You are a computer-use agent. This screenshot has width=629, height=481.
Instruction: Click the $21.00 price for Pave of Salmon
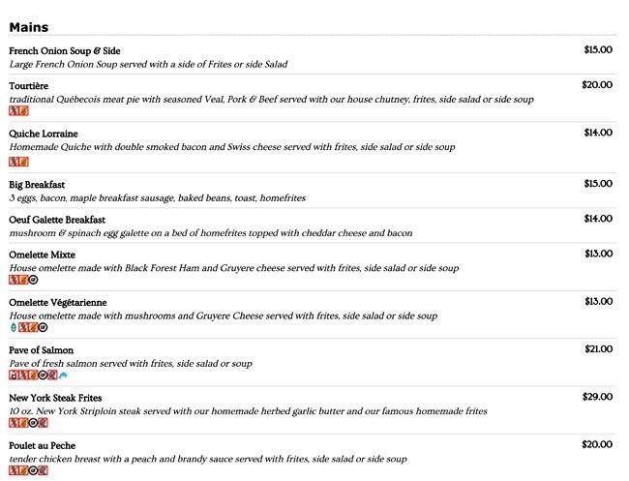(x=597, y=348)
